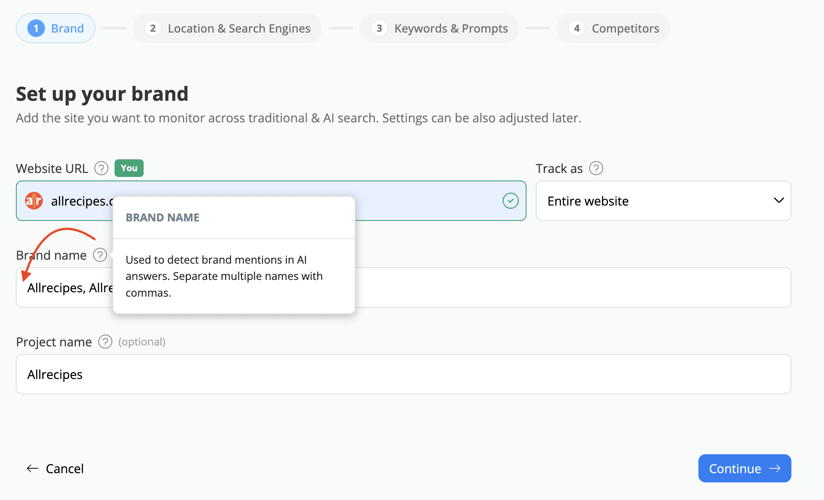Screen dimensions: 824x500
Task: Click the Brand name help icon
Action: (x=100, y=255)
